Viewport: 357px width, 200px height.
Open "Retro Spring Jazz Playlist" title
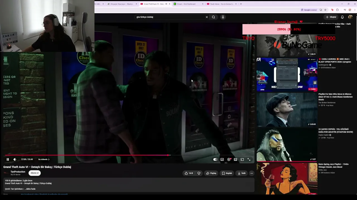click(334, 166)
